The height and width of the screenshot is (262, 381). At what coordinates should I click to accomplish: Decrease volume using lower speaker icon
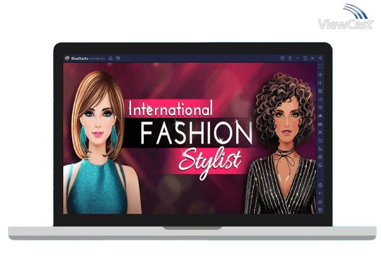[x=320, y=83]
